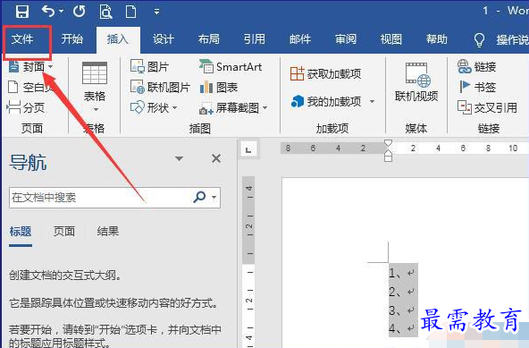The image size is (529, 348).
Task: Open the 布局 tab
Action: (x=208, y=39)
